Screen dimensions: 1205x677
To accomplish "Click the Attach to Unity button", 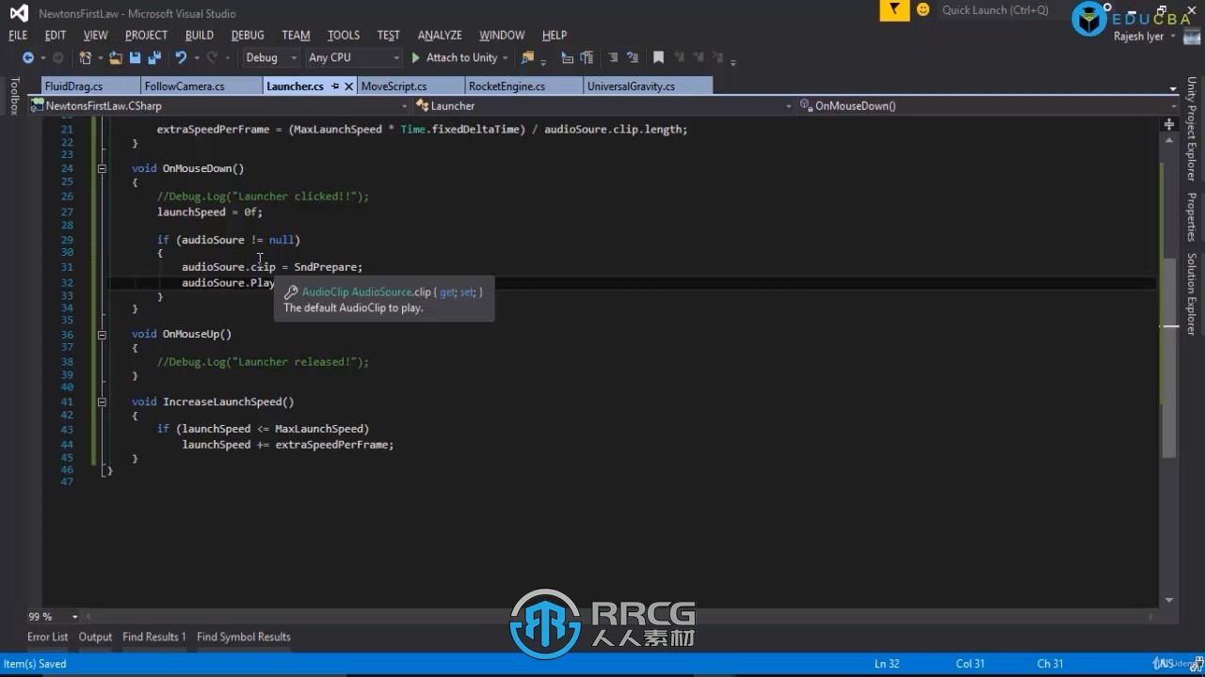I will pos(454,57).
